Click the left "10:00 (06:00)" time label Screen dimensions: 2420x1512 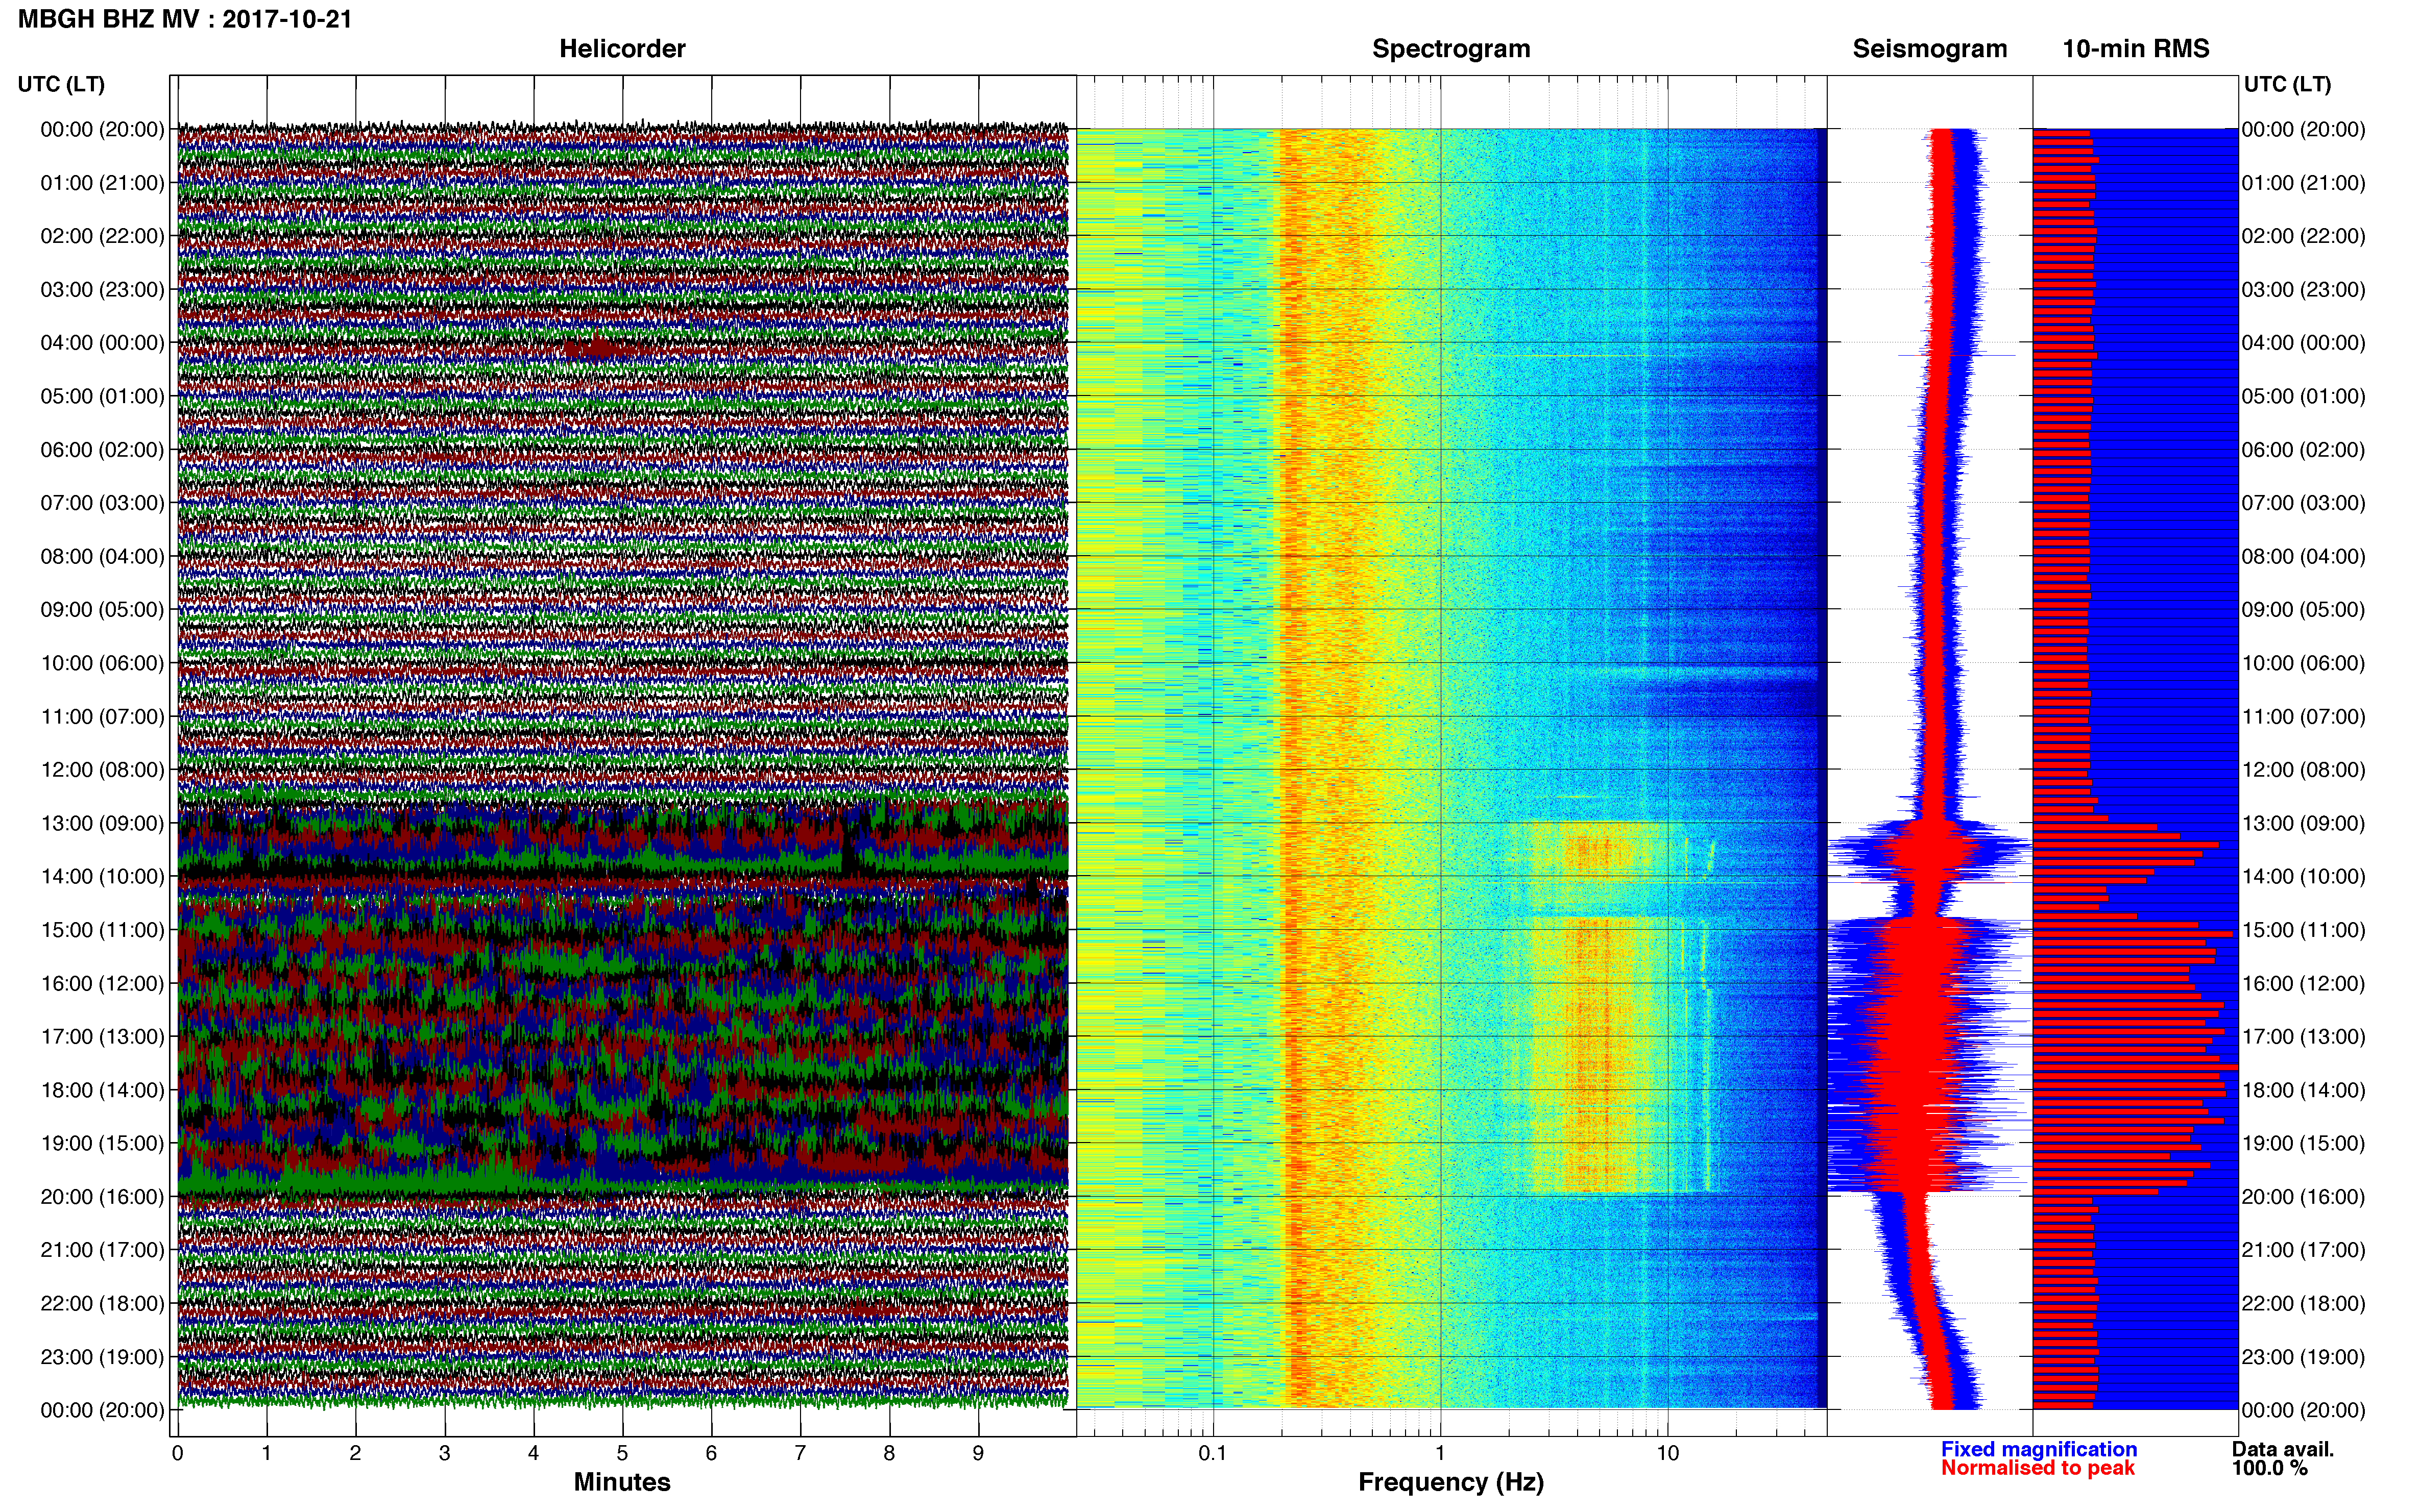(x=102, y=663)
